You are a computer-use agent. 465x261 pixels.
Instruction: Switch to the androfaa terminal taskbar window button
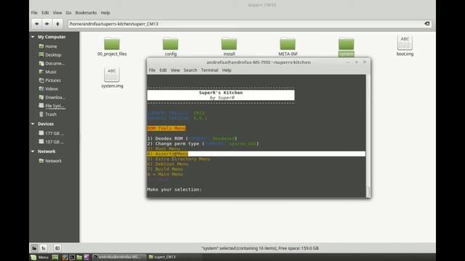pos(119,257)
